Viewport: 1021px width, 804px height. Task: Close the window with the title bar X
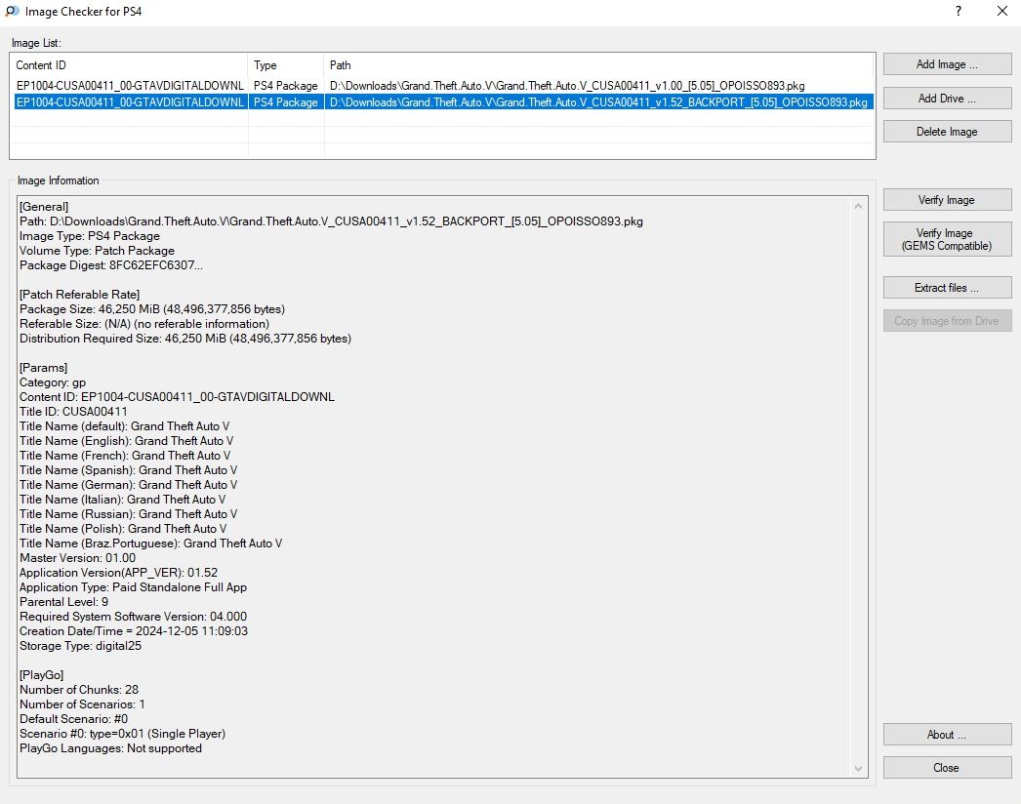pyautogui.click(x=1002, y=12)
